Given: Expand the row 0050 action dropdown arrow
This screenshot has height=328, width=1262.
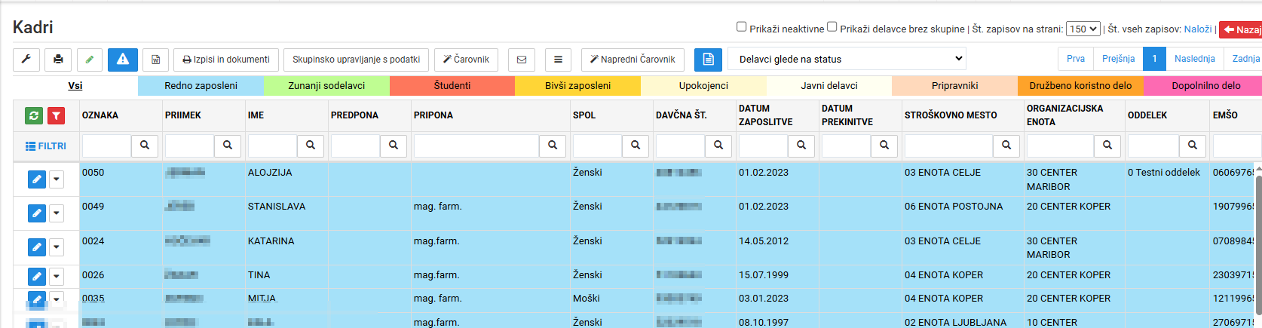Looking at the screenshot, I should [x=57, y=179].
